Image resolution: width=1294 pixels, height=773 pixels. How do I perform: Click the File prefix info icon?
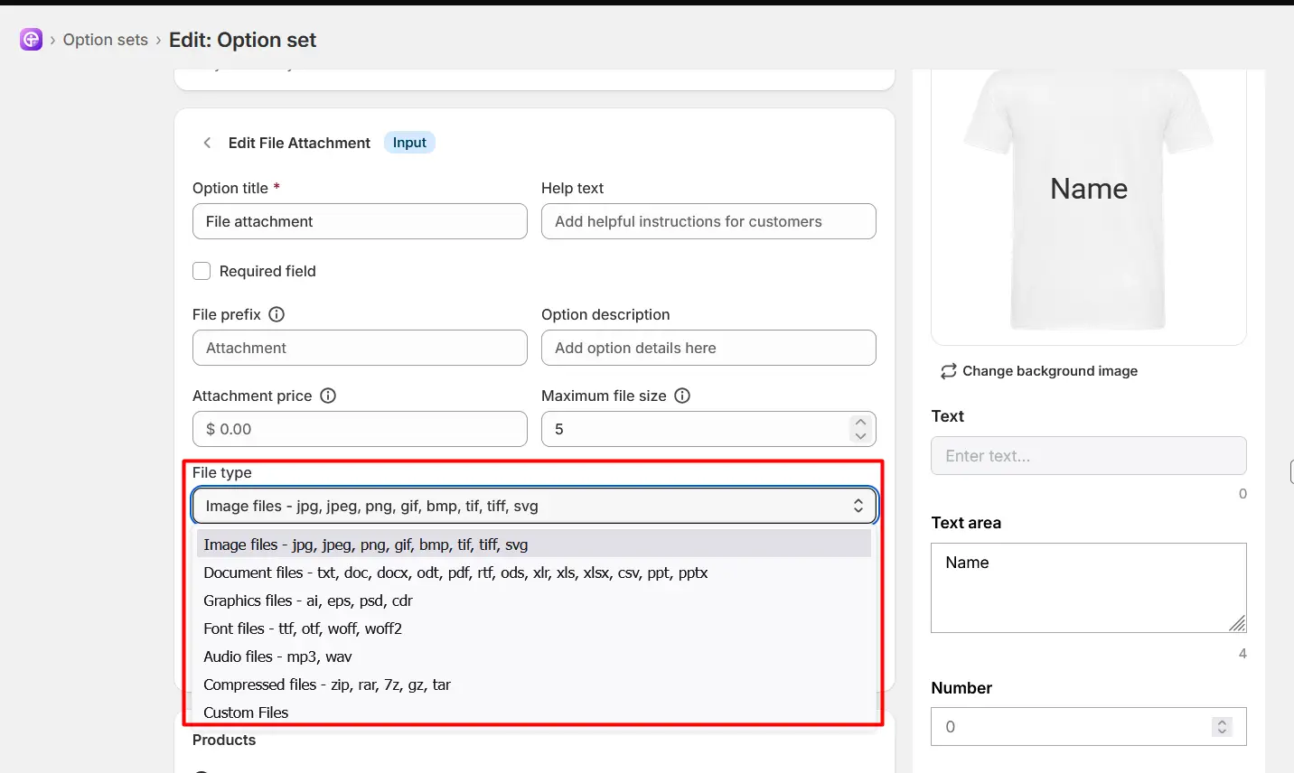click(x=277, y=314)
